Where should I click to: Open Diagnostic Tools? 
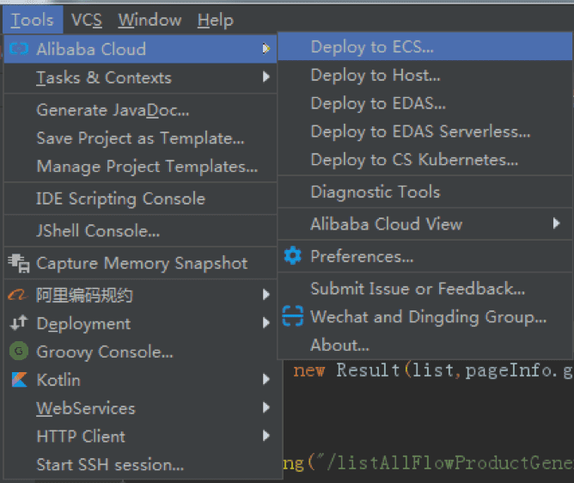click(375, 192)
